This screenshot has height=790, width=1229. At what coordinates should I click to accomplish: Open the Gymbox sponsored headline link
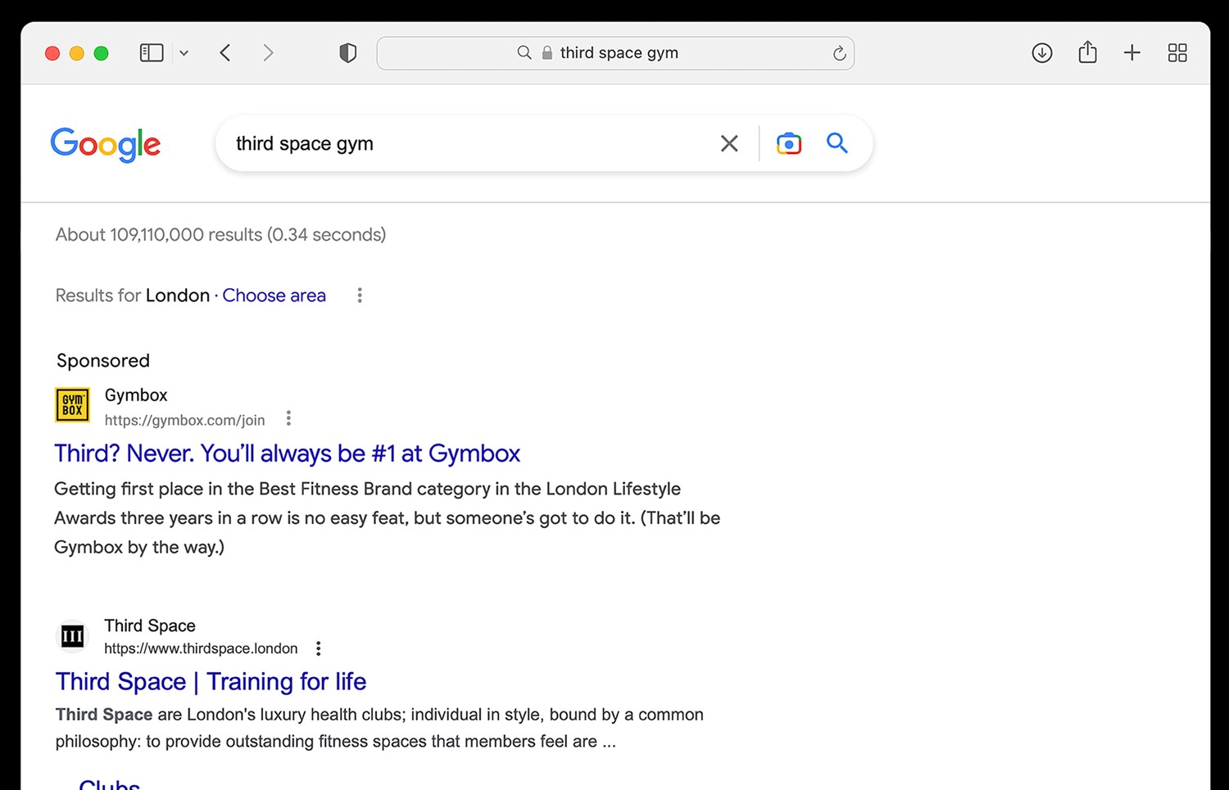(288, 454)
